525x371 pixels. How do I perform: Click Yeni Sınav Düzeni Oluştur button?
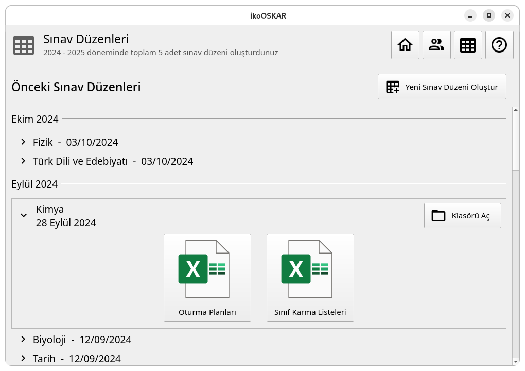442,87
